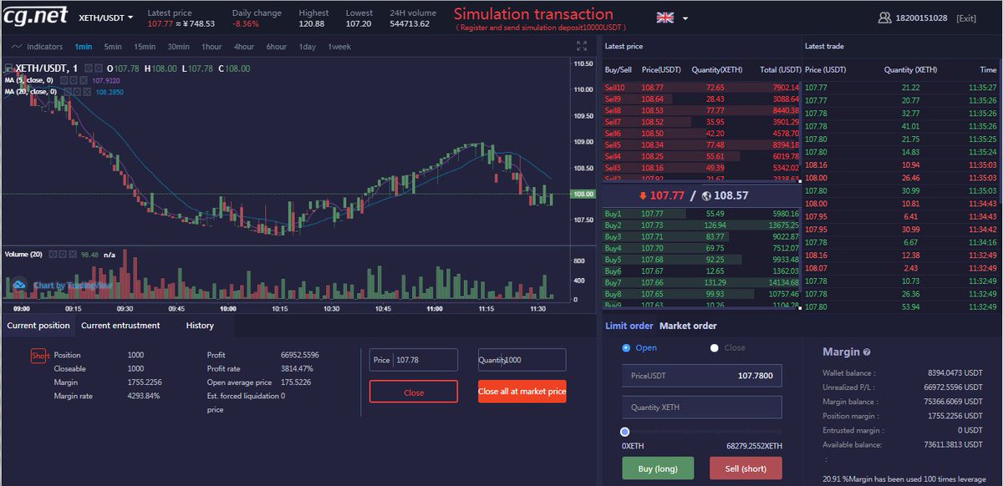Click the Quantity XETH input field
Image resolution: width=1003 pixels, height=486 pixels.
pos(702,407)
